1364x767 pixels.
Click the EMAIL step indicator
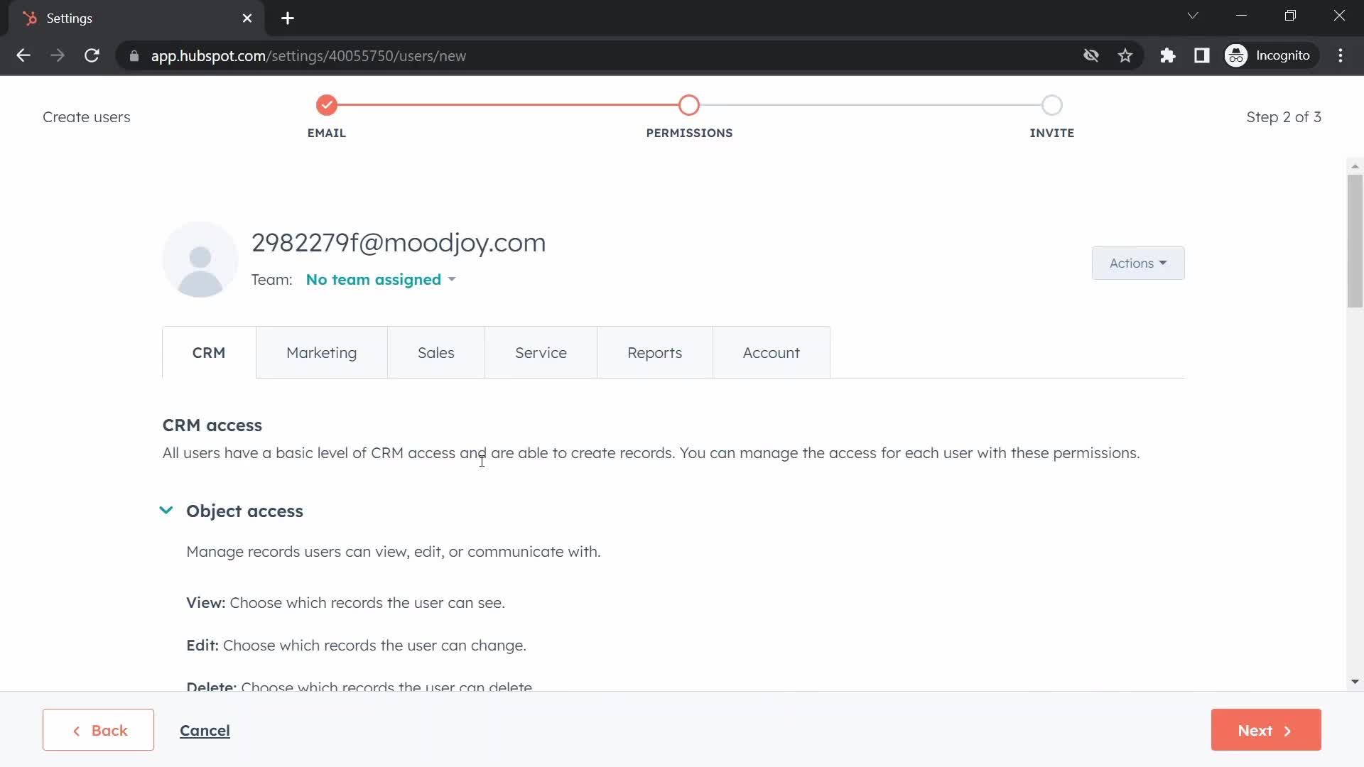327,105
